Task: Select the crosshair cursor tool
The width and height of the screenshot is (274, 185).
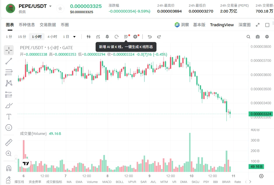Action: (9, 50)
